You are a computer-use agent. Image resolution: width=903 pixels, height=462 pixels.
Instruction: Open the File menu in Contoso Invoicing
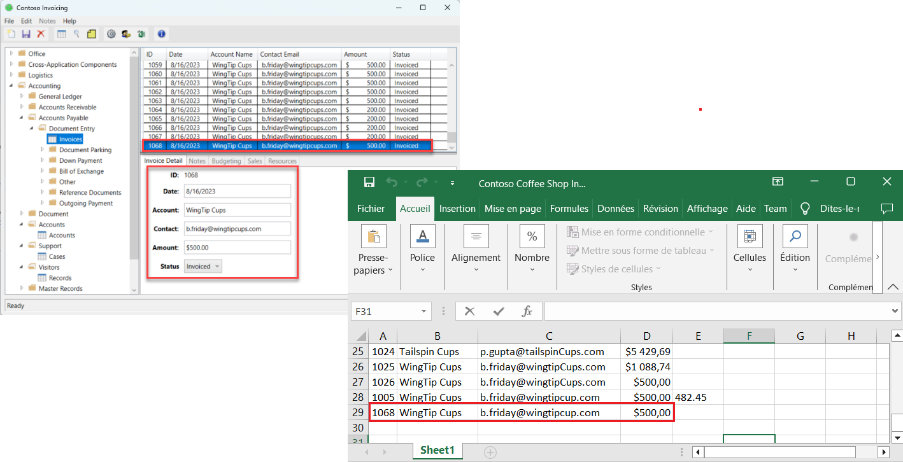(x=10, y=21)
